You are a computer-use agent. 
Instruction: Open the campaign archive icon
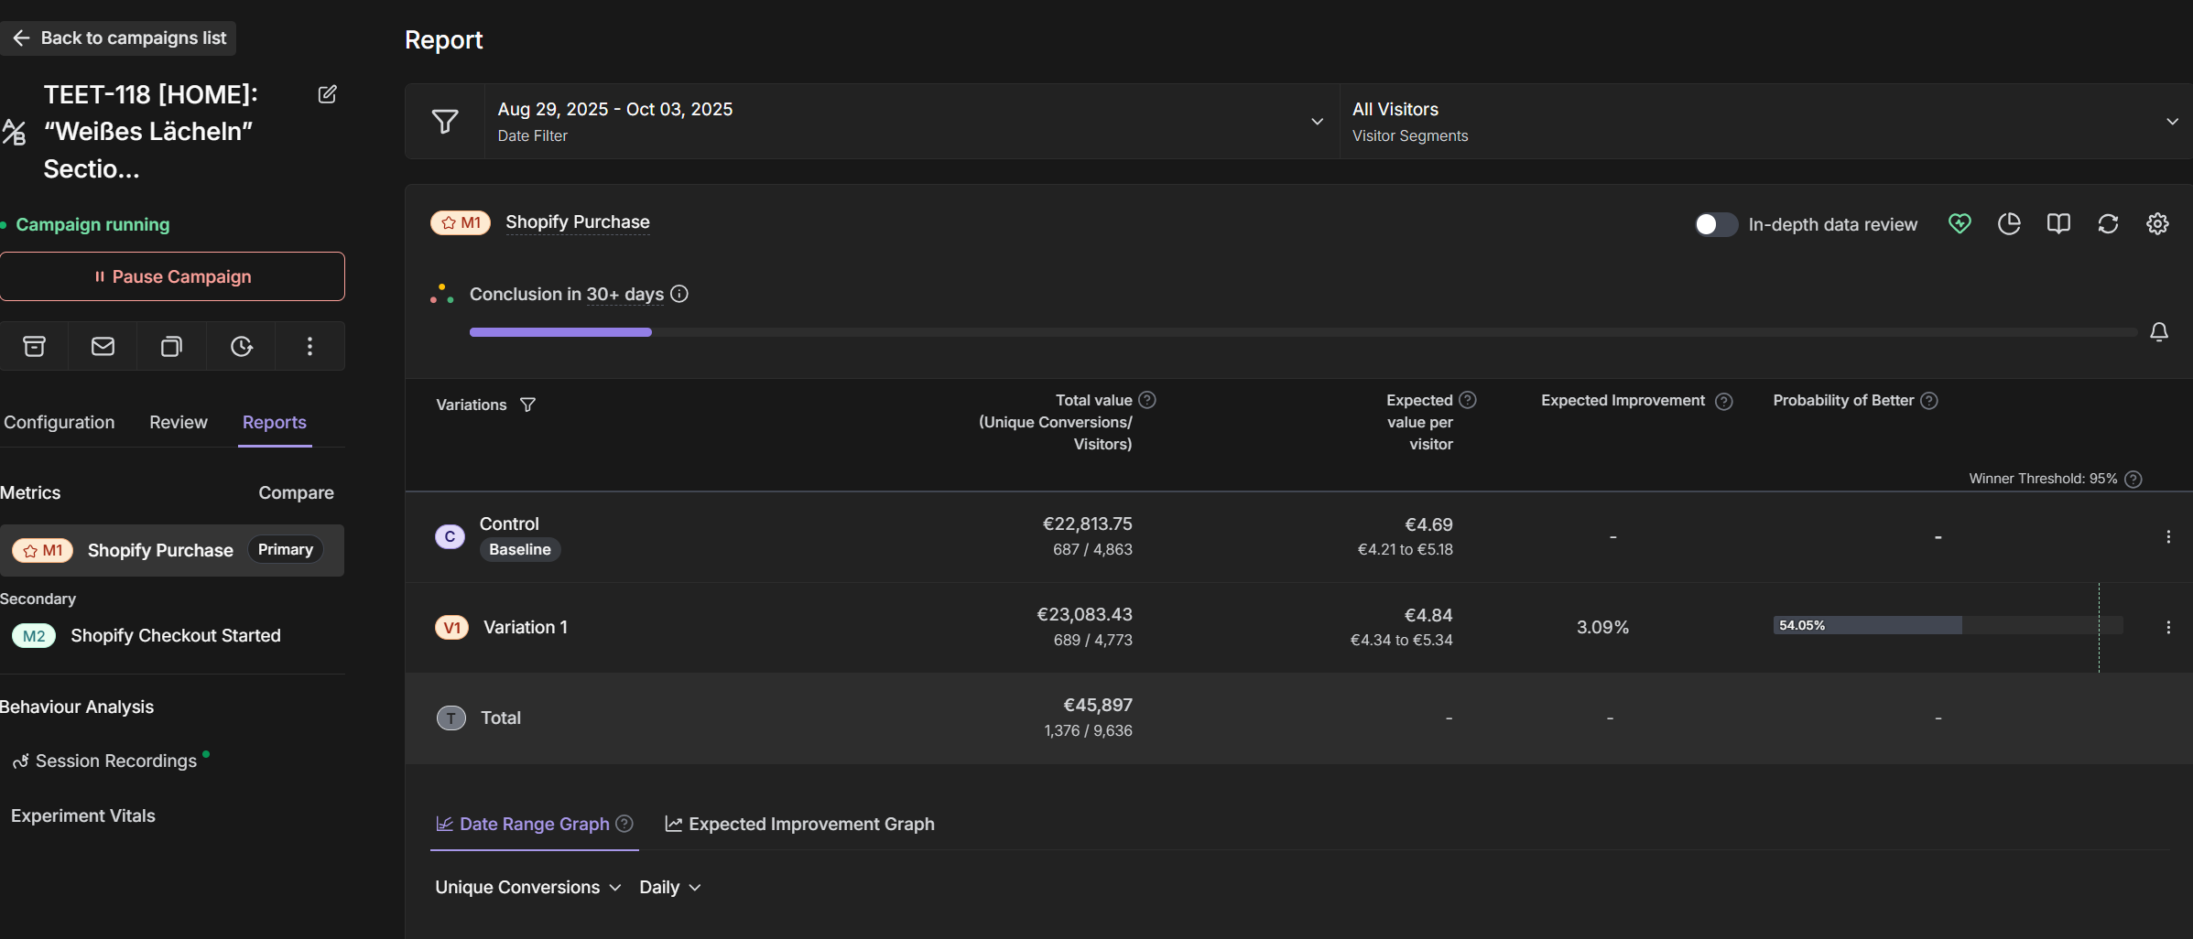coord(34,346)
